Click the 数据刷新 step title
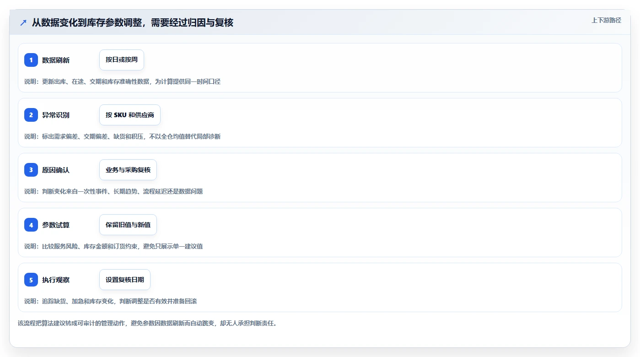Viewport: 640px width, 357px height. click(56, 60)
